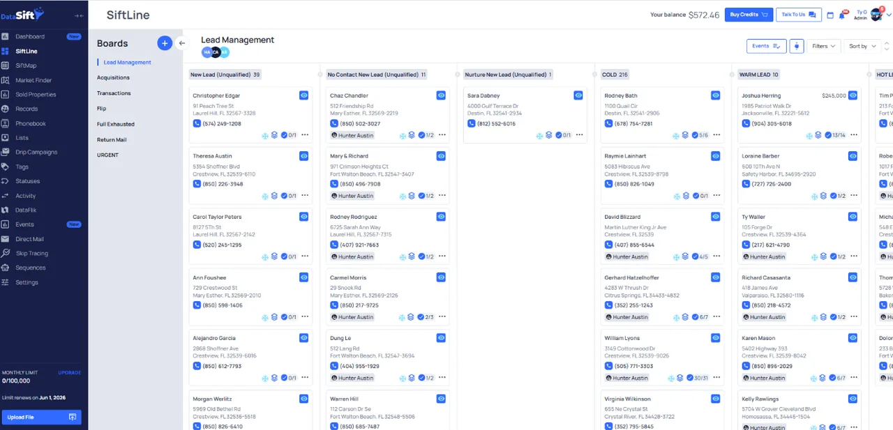Toggle the sort direction arrows
The width and height of the screenshot is (893, 430).
(x=886, y=46)
